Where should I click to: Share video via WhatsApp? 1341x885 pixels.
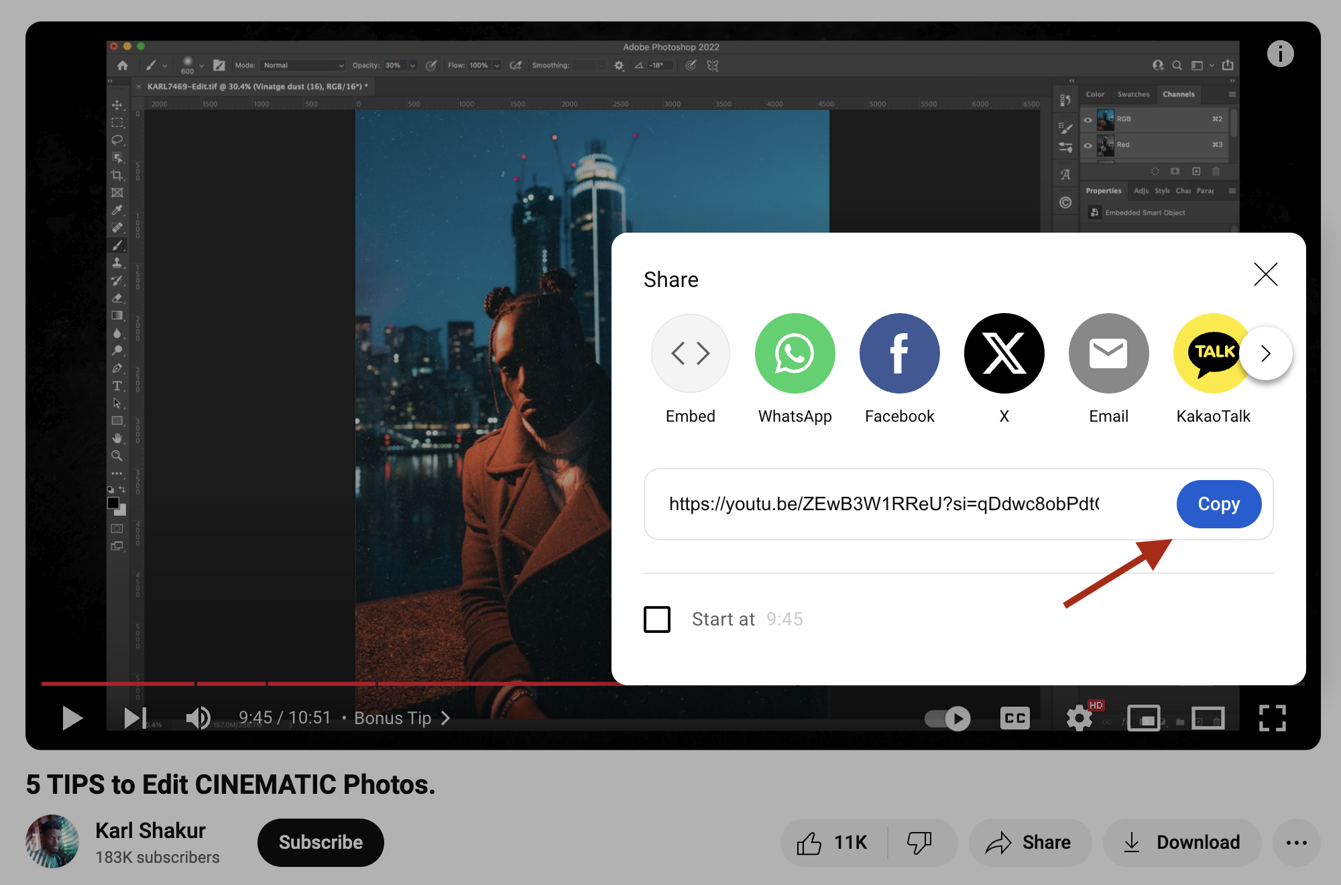[x=795, y=353]
